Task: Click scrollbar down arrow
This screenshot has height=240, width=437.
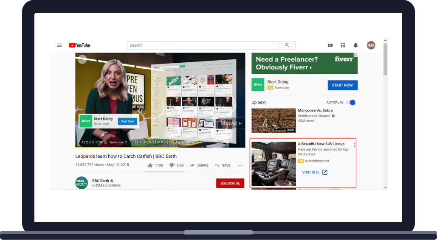Action: point(386,188)
